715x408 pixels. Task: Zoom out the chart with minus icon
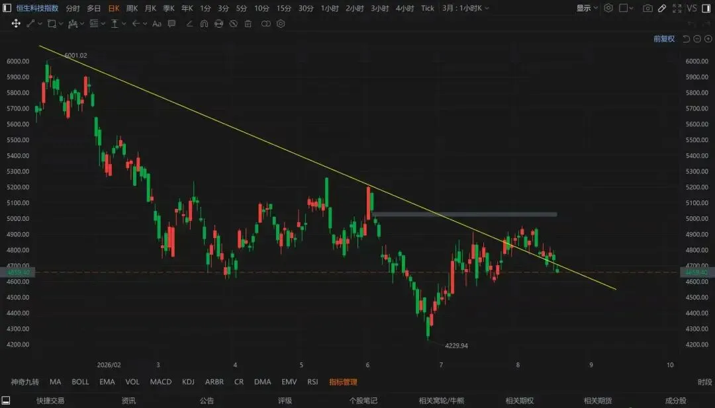point(697,39)
